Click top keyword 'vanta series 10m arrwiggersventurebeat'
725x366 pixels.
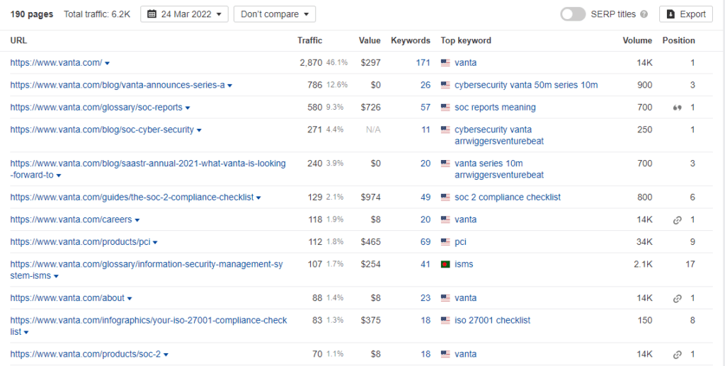(499, 169)
